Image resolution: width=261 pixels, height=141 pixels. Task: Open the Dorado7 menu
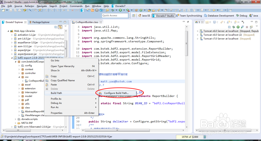[x=118, y=6]
